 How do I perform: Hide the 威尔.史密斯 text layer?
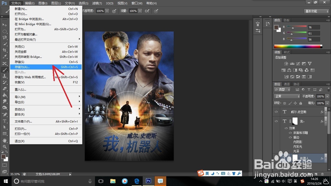pos(276,112)
